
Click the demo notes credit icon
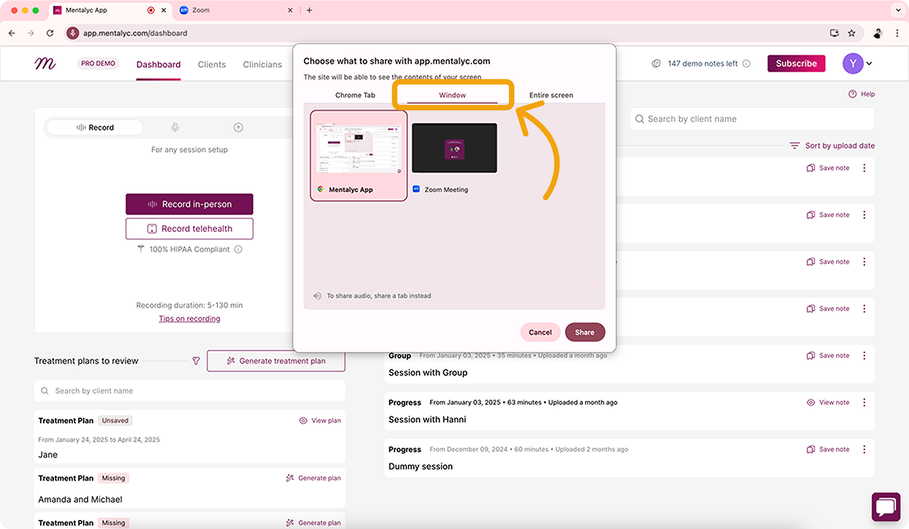656,64
